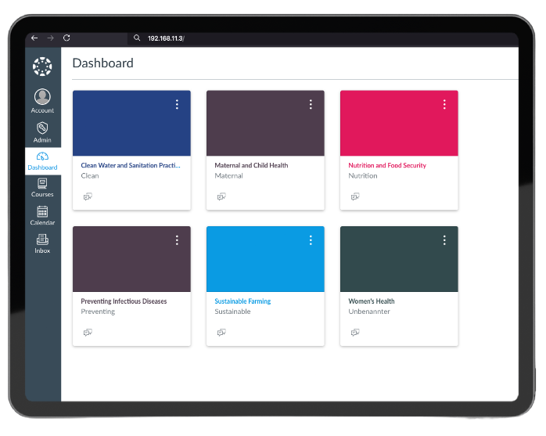
Task: Open the Nutrition and Food Security course link
Action: coord(386,166)
